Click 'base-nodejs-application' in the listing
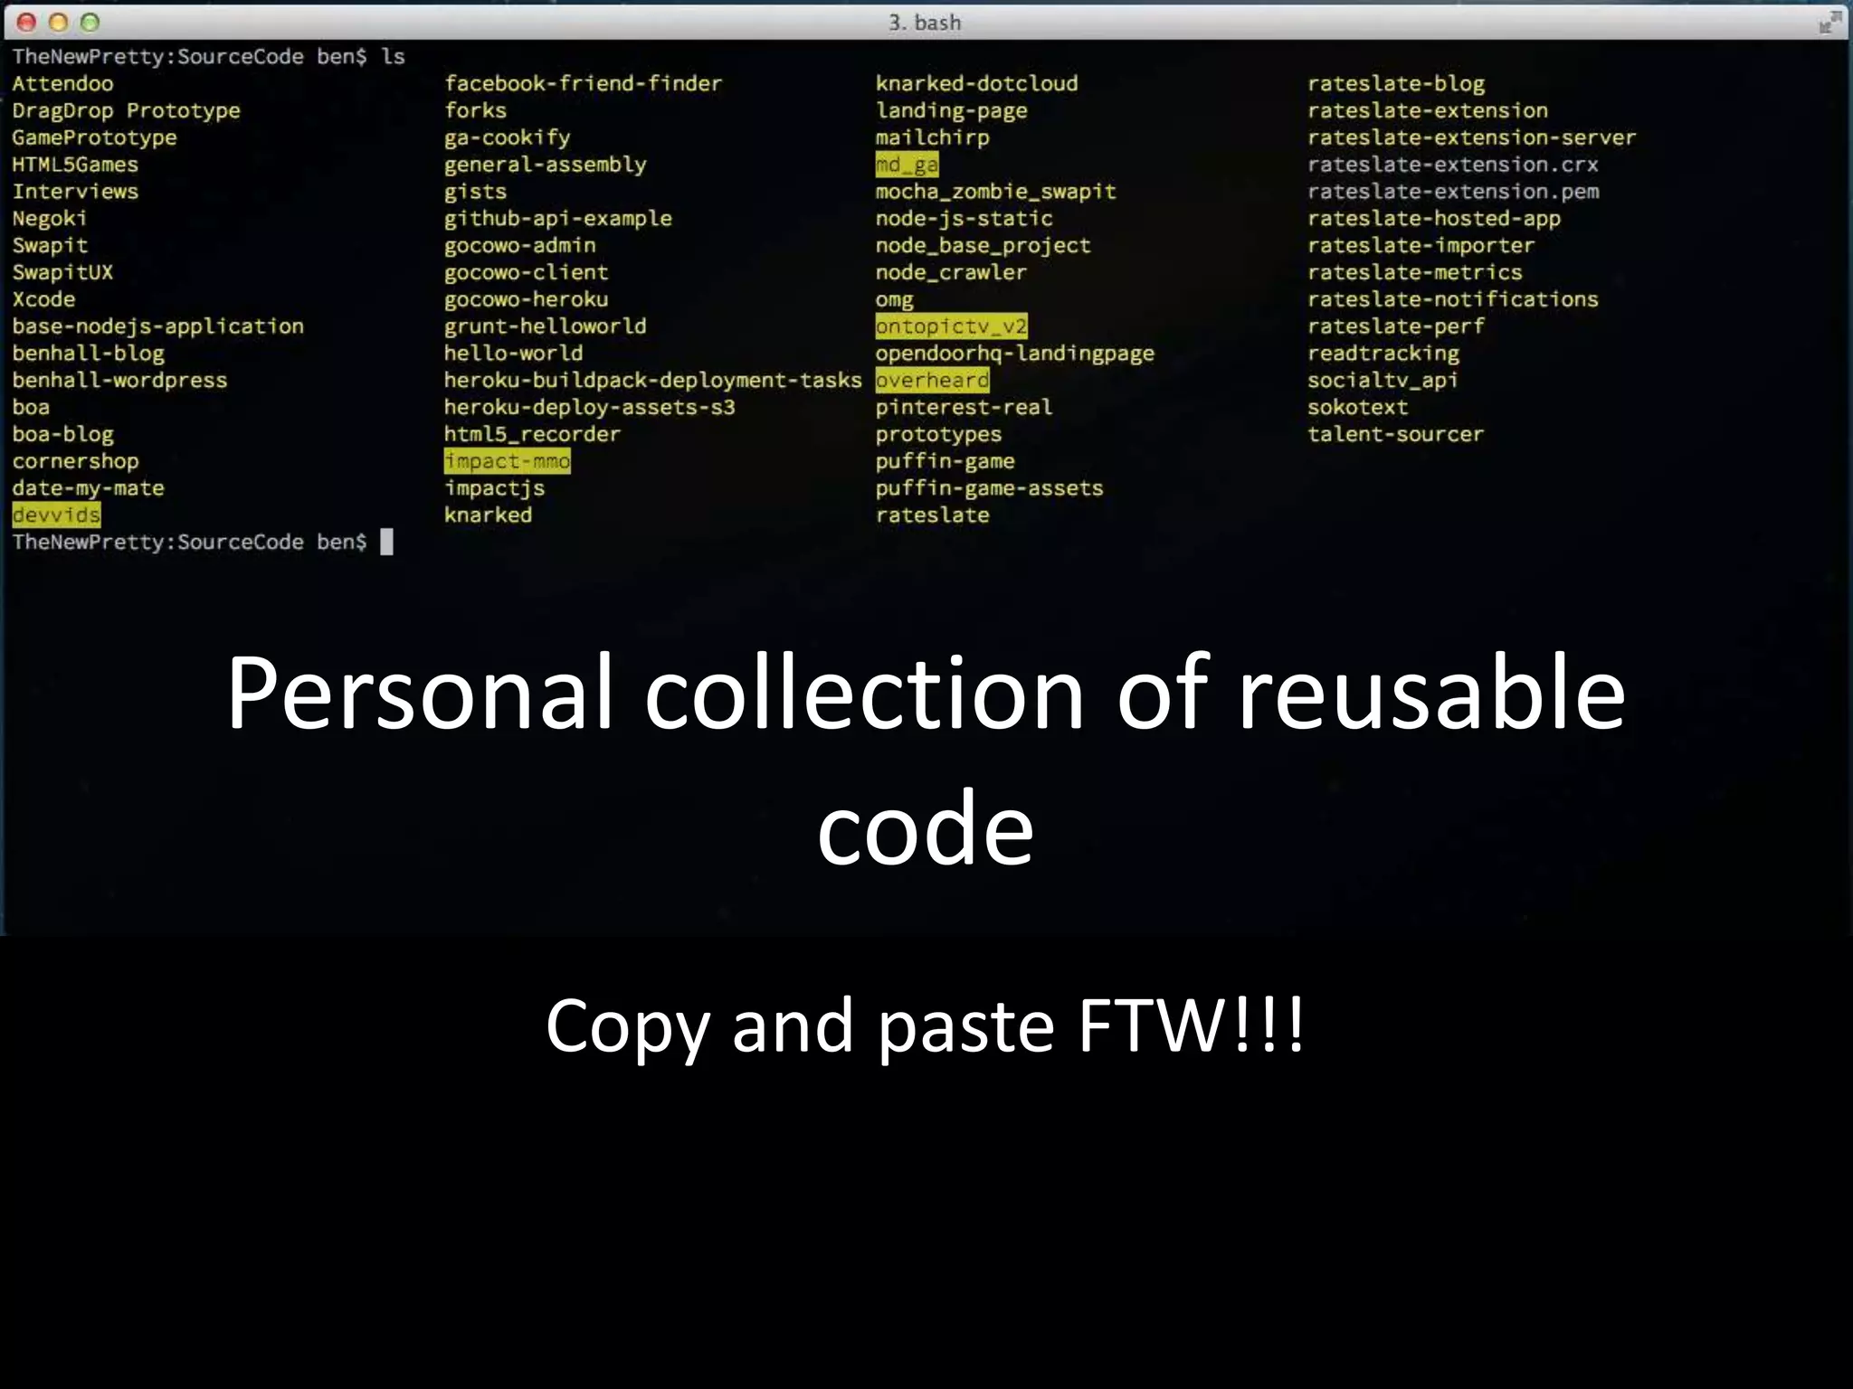 click(x=158, y=326)
